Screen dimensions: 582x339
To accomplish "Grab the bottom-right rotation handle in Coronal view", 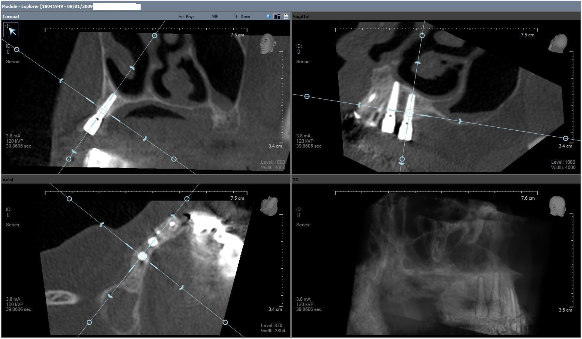I will click(174, 159).
